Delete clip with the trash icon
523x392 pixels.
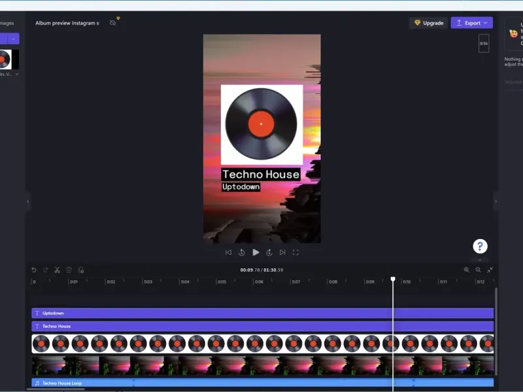[69, 270]
